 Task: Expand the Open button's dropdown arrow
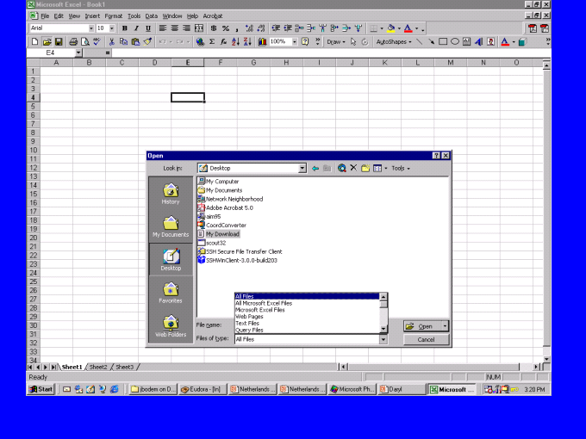pyautogui.click(x=445, y=326)
